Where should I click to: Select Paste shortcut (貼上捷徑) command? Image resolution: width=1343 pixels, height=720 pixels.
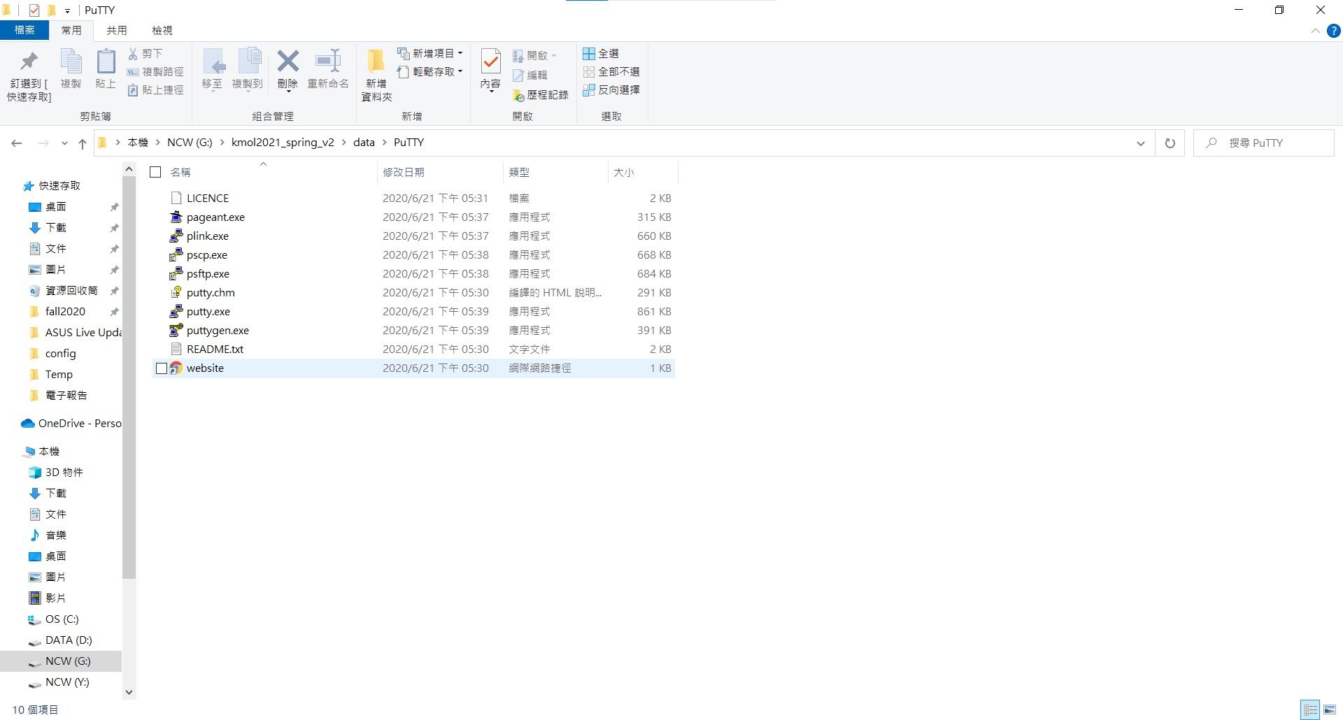click(155, 89)
